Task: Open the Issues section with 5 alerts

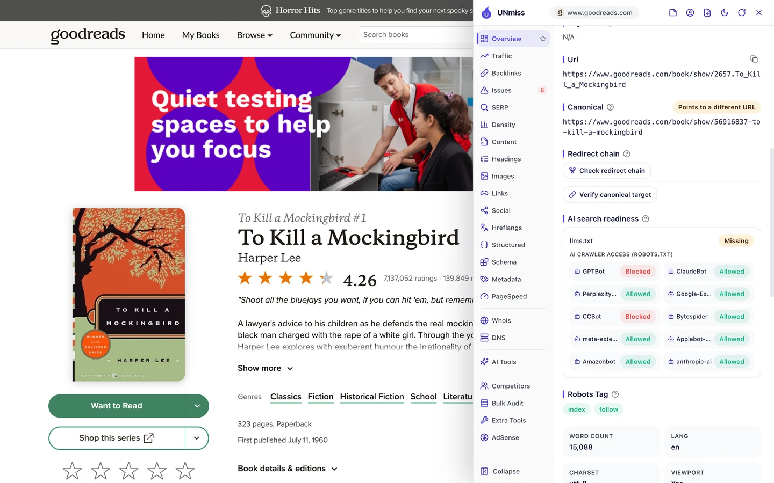Action: [513, 90]
